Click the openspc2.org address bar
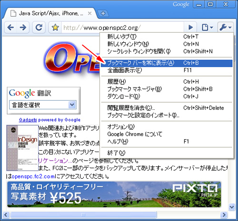Image resolution: width=238 pixels, height=221 pixels. [x=122, y=28]
